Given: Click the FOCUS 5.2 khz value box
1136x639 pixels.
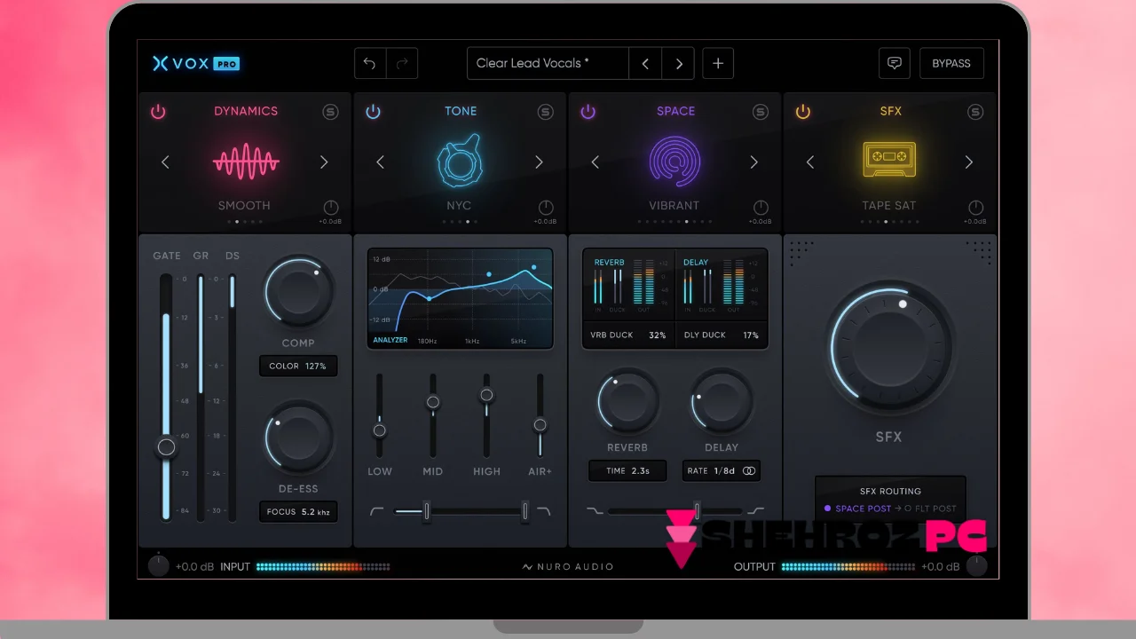Looking at the screenshot, I should tap(298, 512).
